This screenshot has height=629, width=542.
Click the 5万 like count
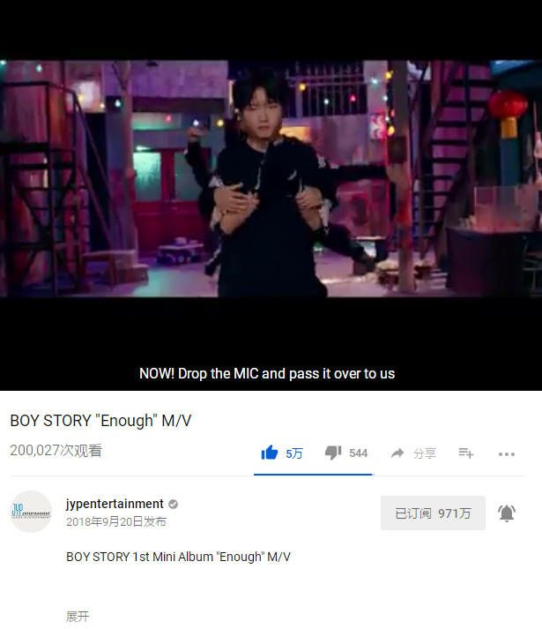pyautogui.click(x=293, y=453)
